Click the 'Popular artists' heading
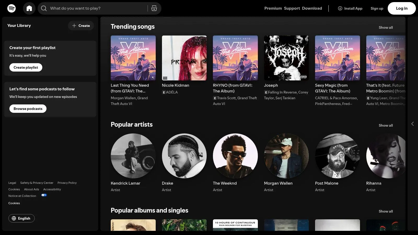 132,125
